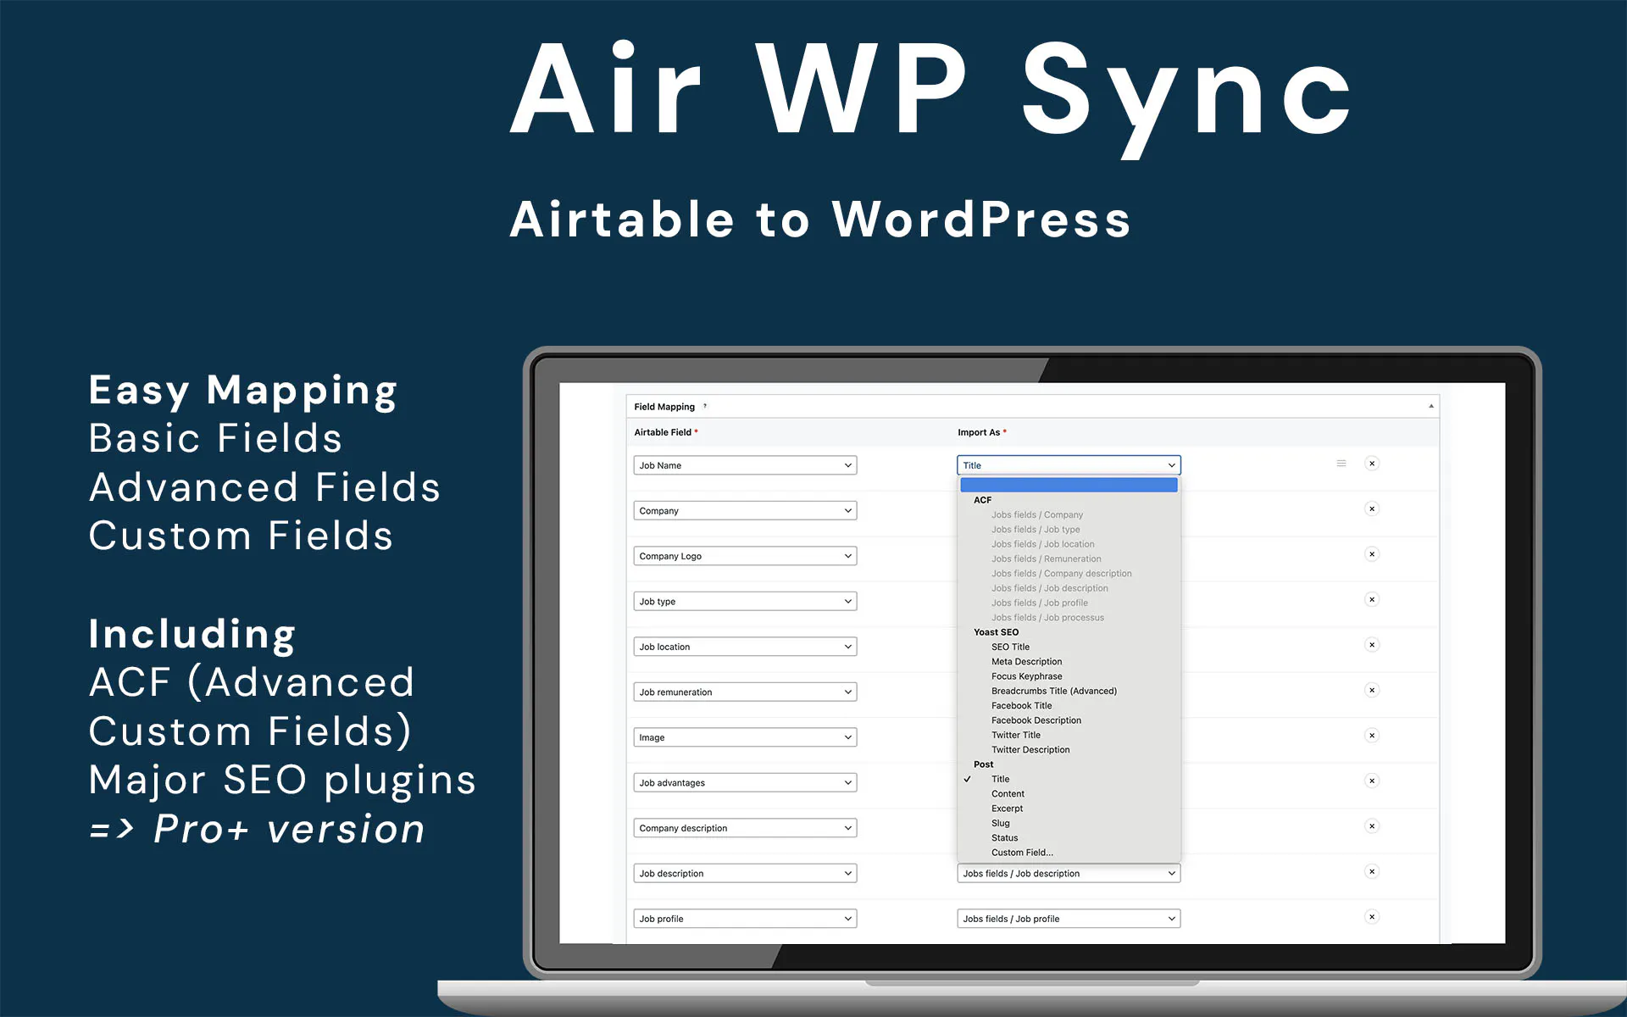Open the Company Logo field dropdown
1627x1017 pixels.
(745, 556)
